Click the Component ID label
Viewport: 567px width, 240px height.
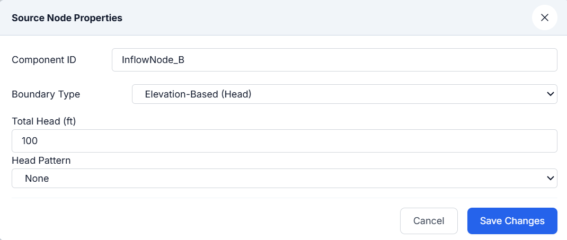point(44,60)
